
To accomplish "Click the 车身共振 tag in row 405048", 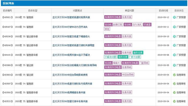I will 127,45.
